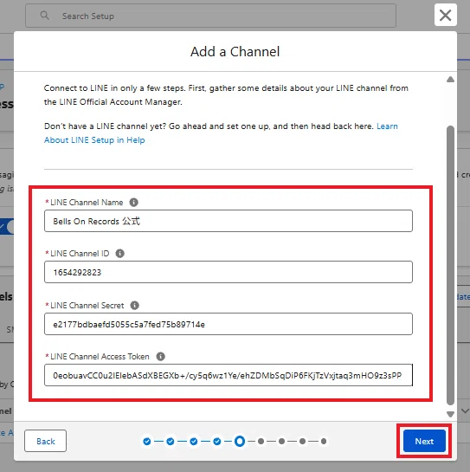Click the scroll down arrow of dialog
This screenshot has height=472, width=470.
[x=450, y=414]
